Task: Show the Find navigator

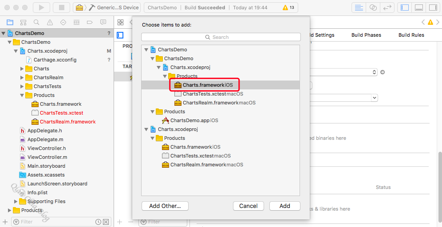Action: (x=36, y=22)
